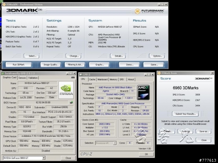This screenshot has height=163, width=218.
Task: Click the Run 3DMark button
Action: click(19, 64)
